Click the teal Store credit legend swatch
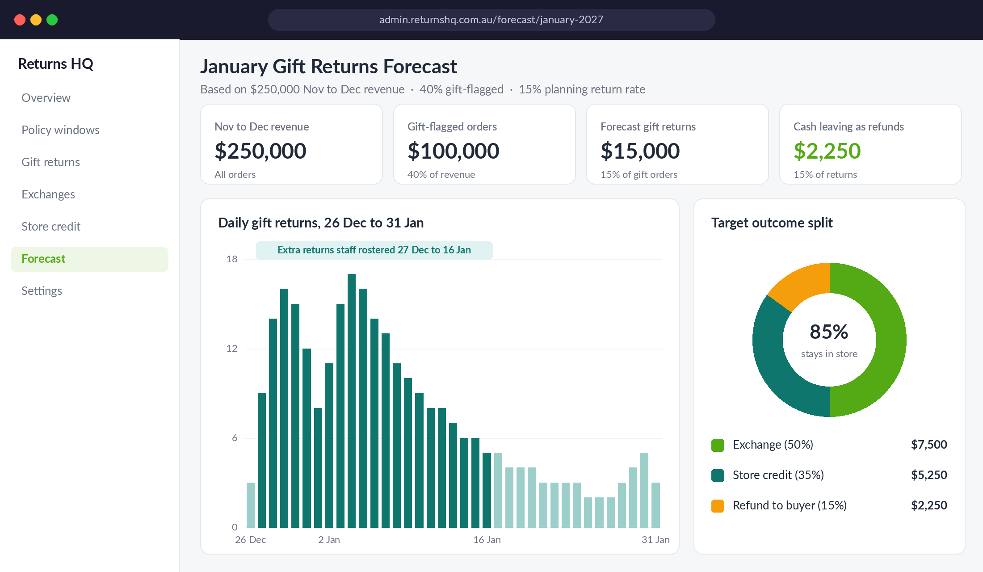 click(x=718, y=475)
